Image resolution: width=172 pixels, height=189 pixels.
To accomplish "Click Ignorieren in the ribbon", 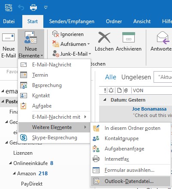I will pyautogui.click(x=68, y=34).
